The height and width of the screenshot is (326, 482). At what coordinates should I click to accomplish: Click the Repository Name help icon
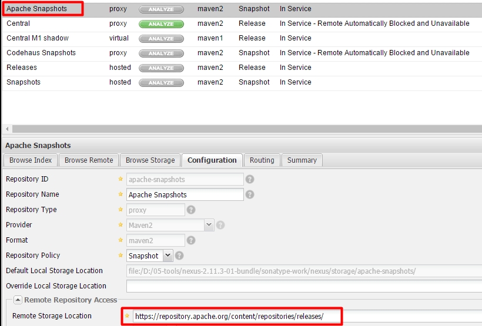click(250, 194)
